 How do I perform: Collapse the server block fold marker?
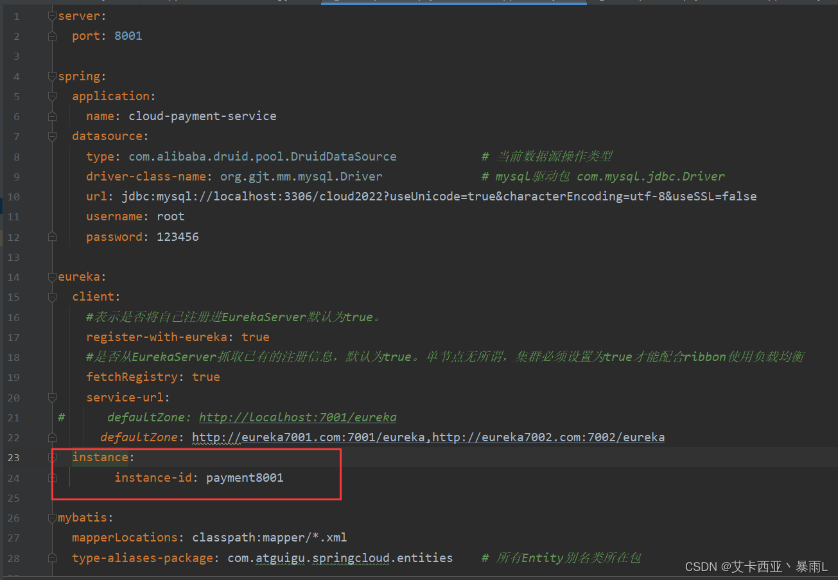click(53, 16)
